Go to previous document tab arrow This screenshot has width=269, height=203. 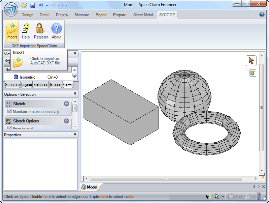pos(254,187)
